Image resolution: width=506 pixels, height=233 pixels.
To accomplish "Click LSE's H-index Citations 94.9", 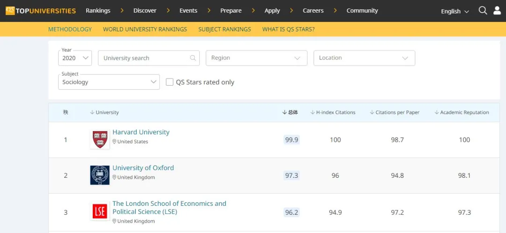I will 335,213.
